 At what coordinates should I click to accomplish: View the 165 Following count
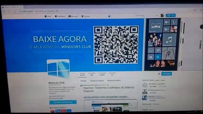click(92, 74)
